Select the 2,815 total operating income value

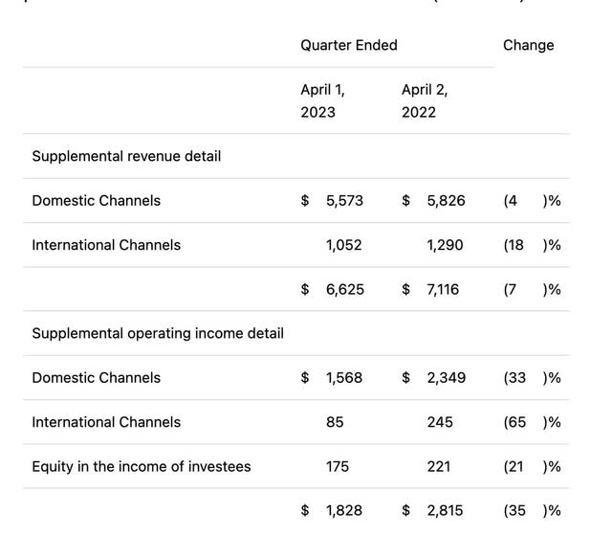tap(446, 511)
